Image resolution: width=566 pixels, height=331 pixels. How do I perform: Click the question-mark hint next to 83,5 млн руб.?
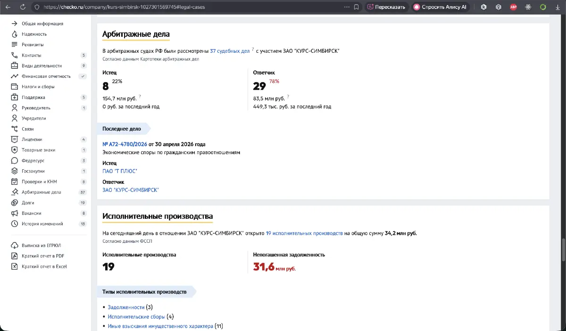(x=288, y=97)
